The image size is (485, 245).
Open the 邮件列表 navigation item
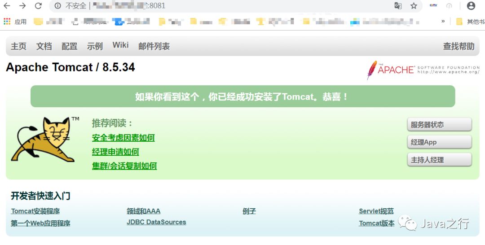click(154, 46)
